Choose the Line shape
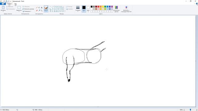The width and height of the screenshot is (198, 111). [51, 7]
